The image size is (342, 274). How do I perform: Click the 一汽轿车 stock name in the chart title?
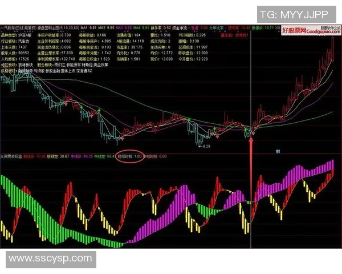7,28
